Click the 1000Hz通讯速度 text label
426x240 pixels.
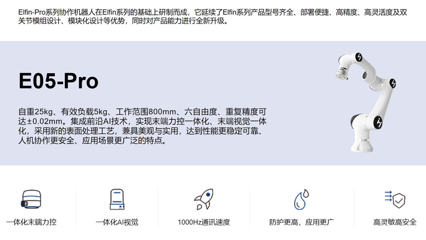pos(204,222)
